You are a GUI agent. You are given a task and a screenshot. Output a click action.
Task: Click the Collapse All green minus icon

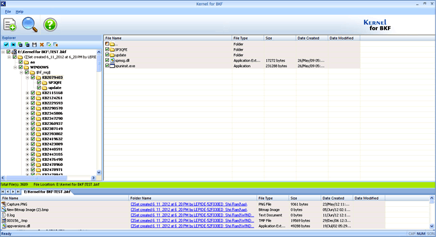tap(27, 45)
